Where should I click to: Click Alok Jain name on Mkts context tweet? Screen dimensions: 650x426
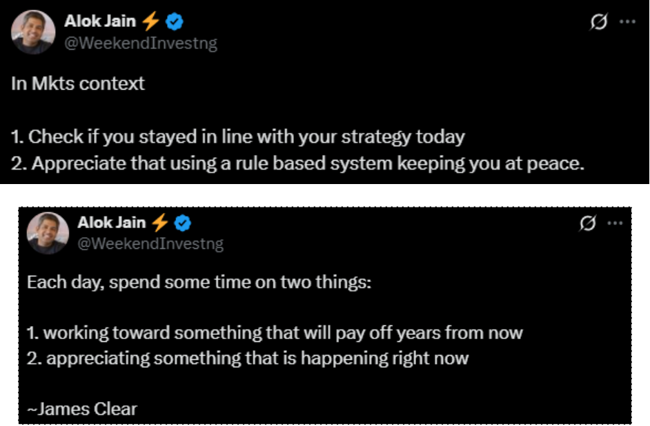101,22
